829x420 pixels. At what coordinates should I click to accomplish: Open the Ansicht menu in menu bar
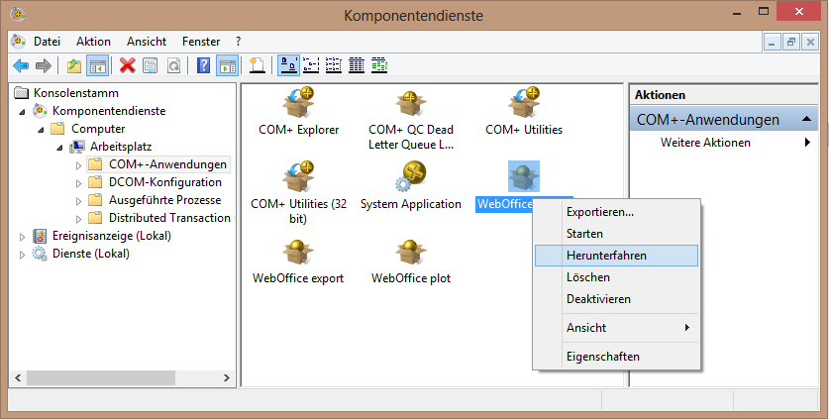coord(147,42)
